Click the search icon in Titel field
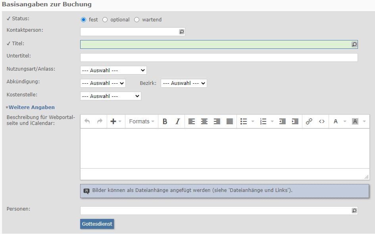This screenshot has height=234, width=375. 354,44
